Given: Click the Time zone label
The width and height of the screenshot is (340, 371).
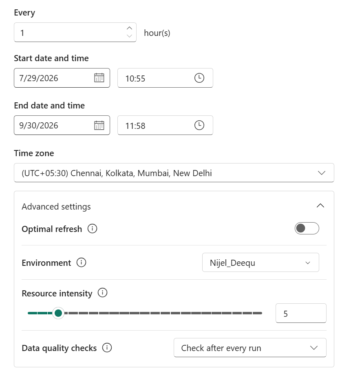Looking at the screenshot, I should pyautogui.click(x=34, y=153).
